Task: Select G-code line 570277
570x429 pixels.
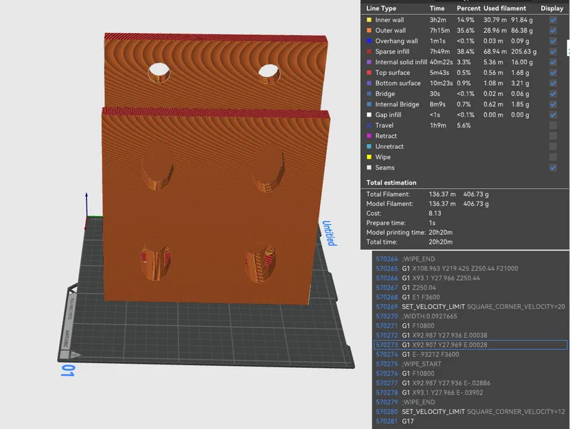Action: (x=470, y=383)
